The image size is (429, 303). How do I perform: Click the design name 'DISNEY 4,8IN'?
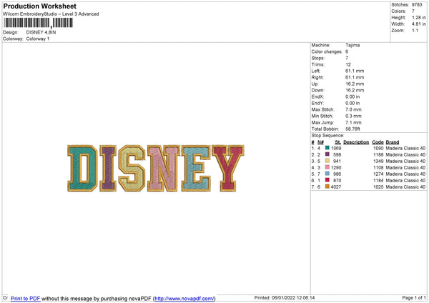[41, 32]
